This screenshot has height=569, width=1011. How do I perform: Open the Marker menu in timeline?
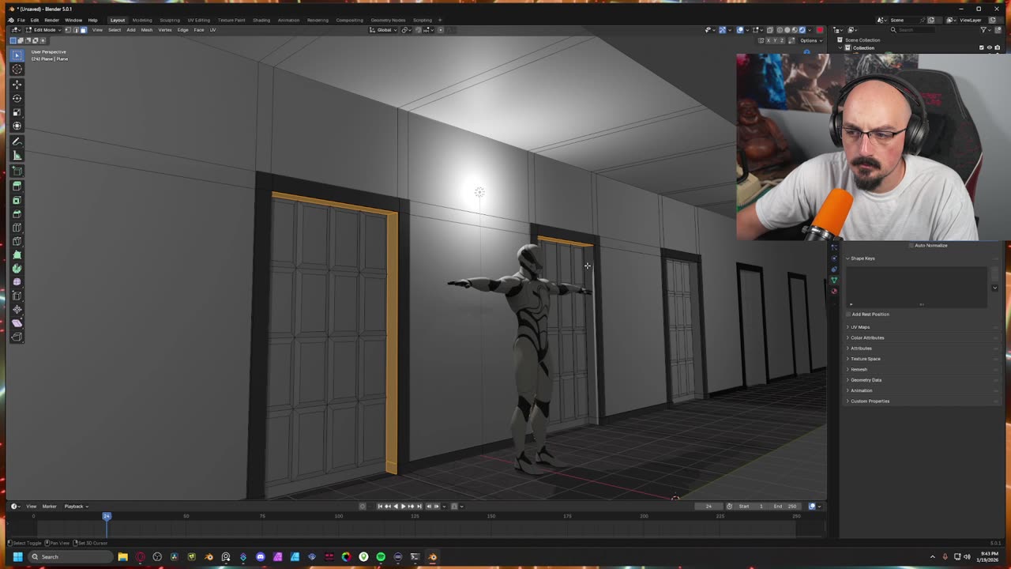tap(49, 507)
